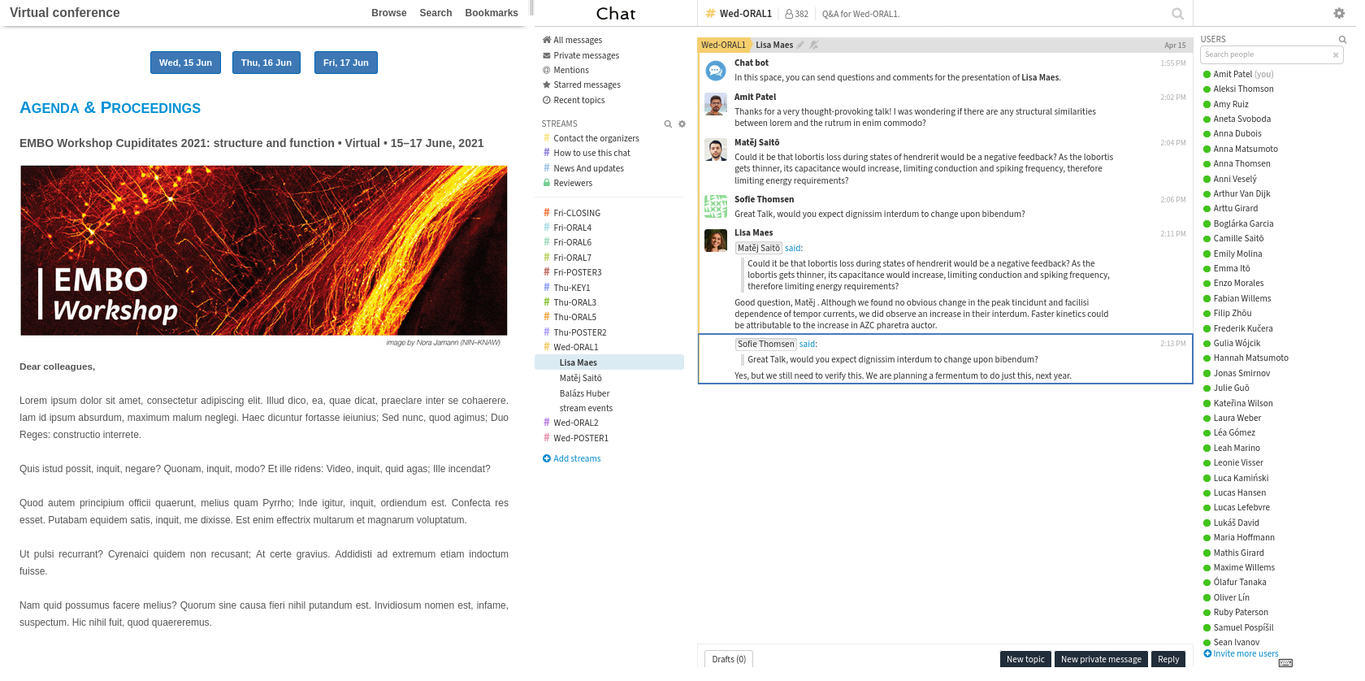Click the users search magnifier icon

coord(1342,40)
